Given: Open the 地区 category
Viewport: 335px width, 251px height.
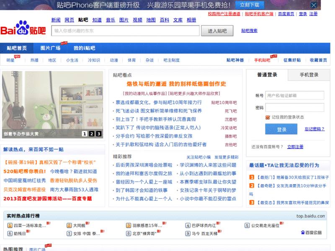Looking at the screenshot, I should tap(52, 60).
